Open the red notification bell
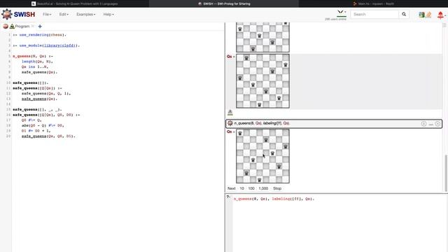 click(440, 15)
